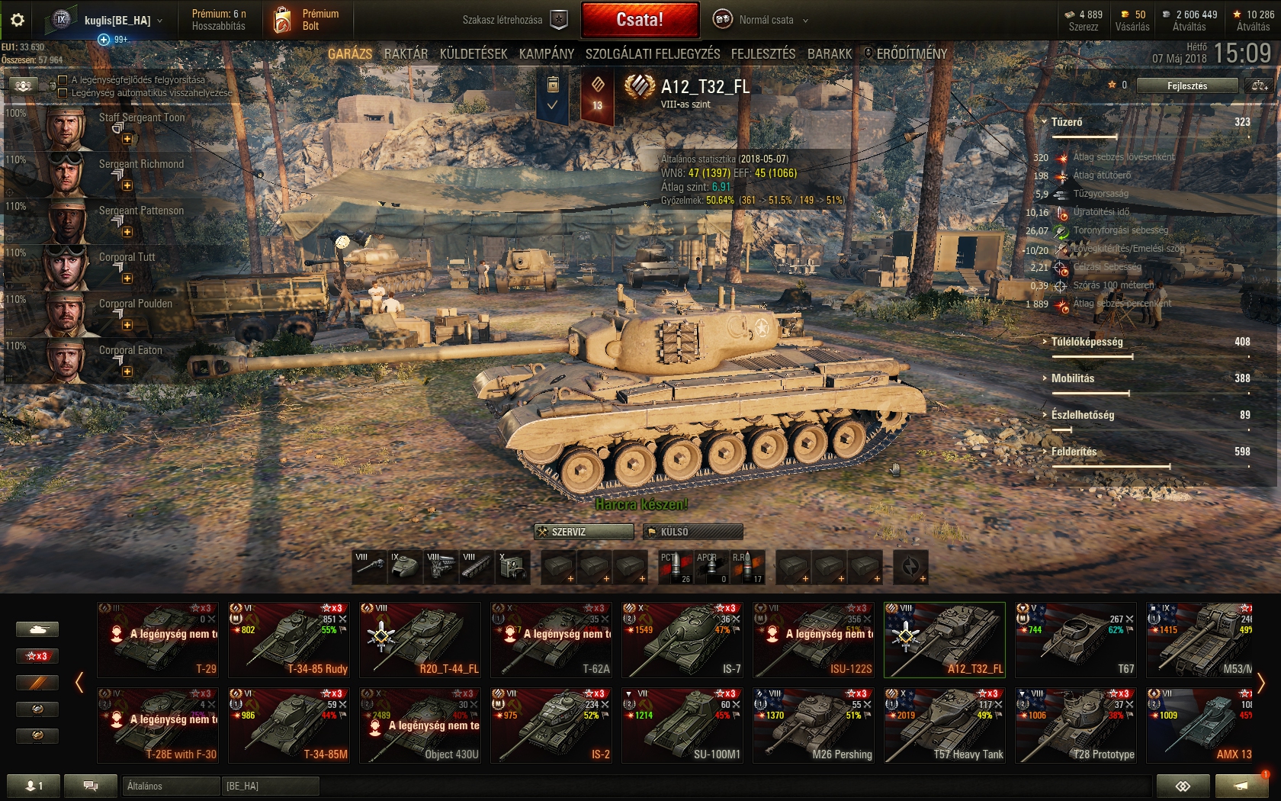
Task: Toggle automatic crew return checkbox
Action: point(63,92)
